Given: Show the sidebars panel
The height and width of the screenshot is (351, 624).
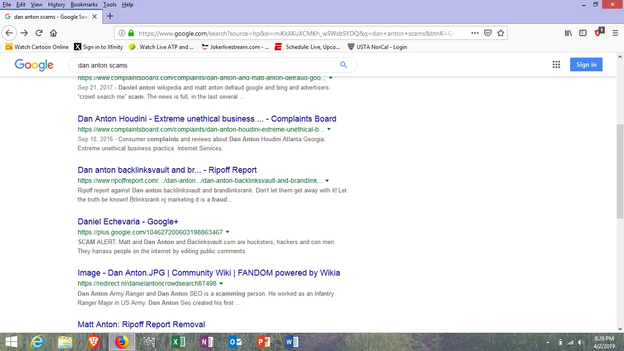Looking at the screenshot, I should point(583,33).
